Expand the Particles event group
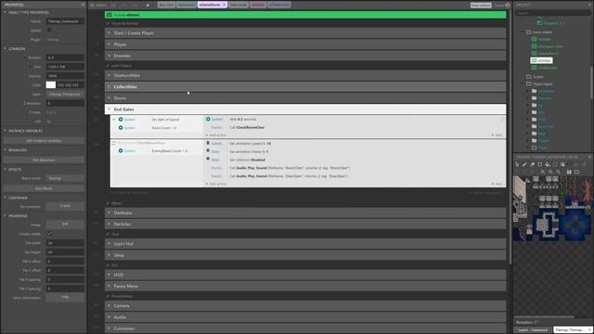Image resolution: width=594 pixels, height=334 pixels. pos(109,225)
